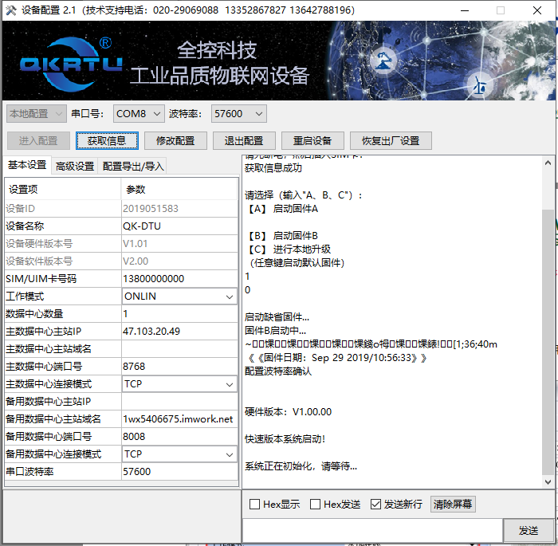Click SIM card number 13800000000 cell
The image size is (558, 546).
179,279
